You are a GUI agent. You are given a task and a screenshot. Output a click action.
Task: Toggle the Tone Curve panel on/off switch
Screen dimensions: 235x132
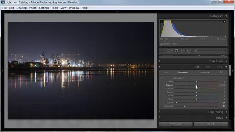pos(159,60)
